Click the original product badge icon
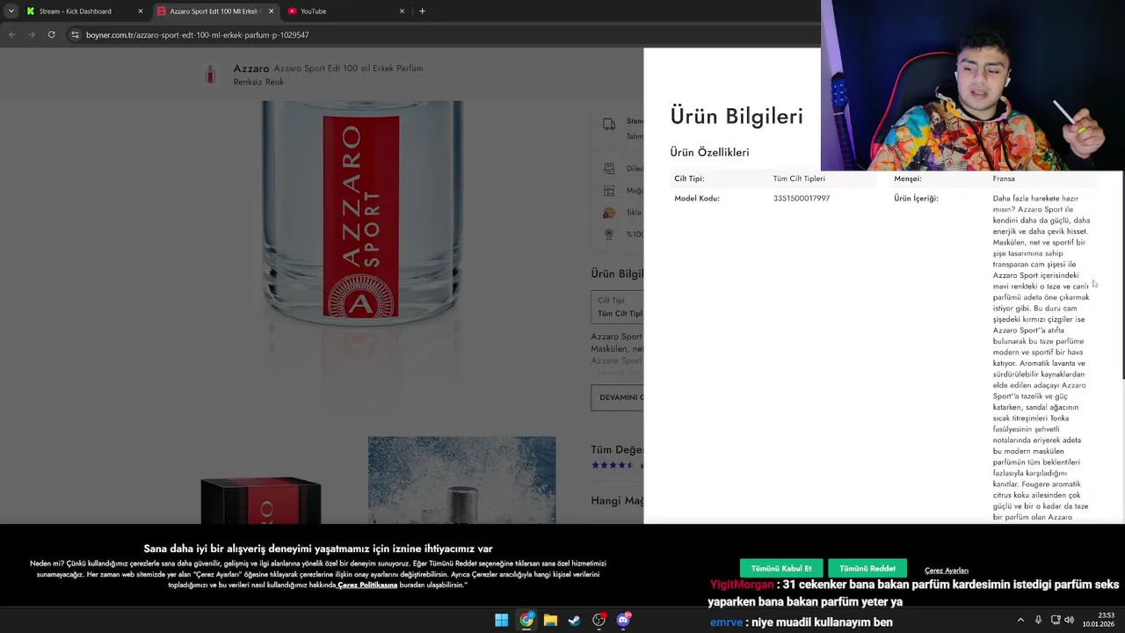 [x=609, y=234]
